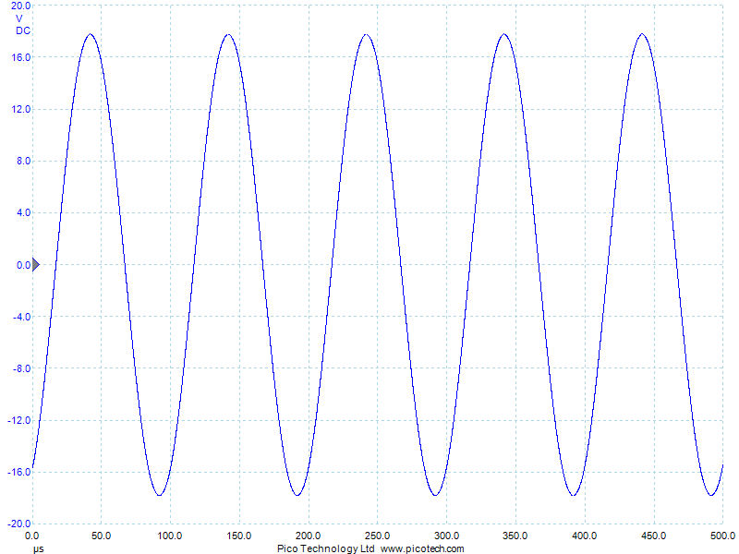
Task: Click the 300.0 time axis label
Action: 446,536
